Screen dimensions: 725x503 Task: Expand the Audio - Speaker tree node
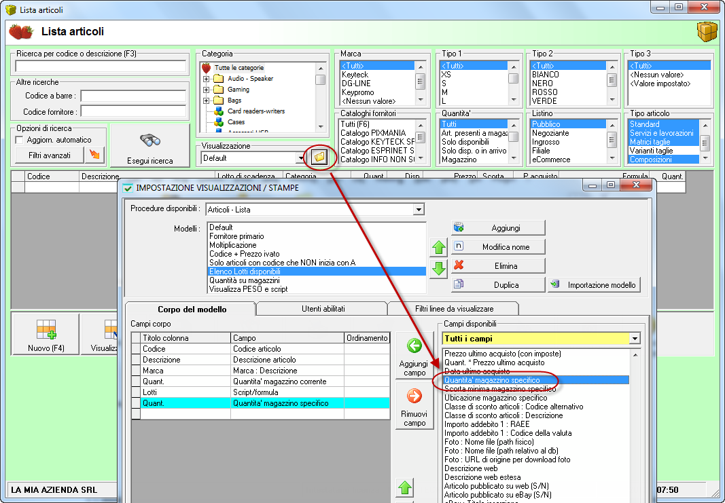[x=206, y=79]
